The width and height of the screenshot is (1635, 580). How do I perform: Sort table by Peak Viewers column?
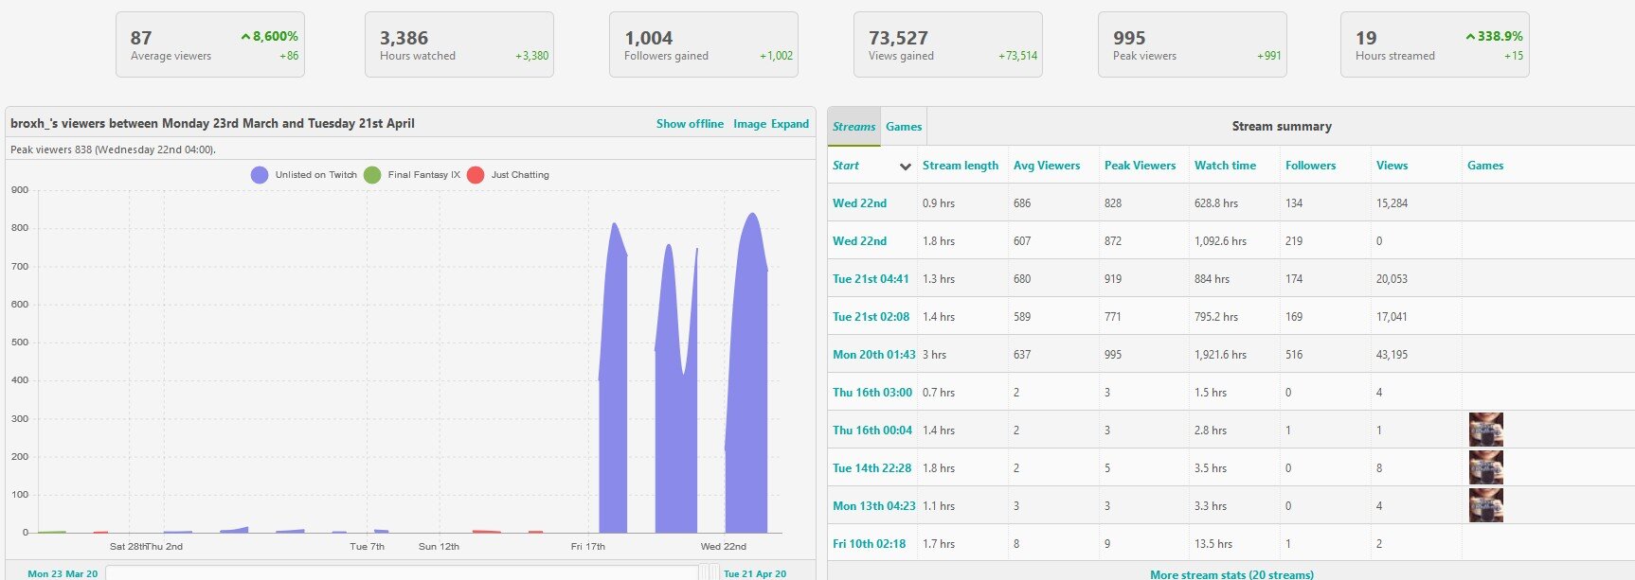coord(1139,166)
